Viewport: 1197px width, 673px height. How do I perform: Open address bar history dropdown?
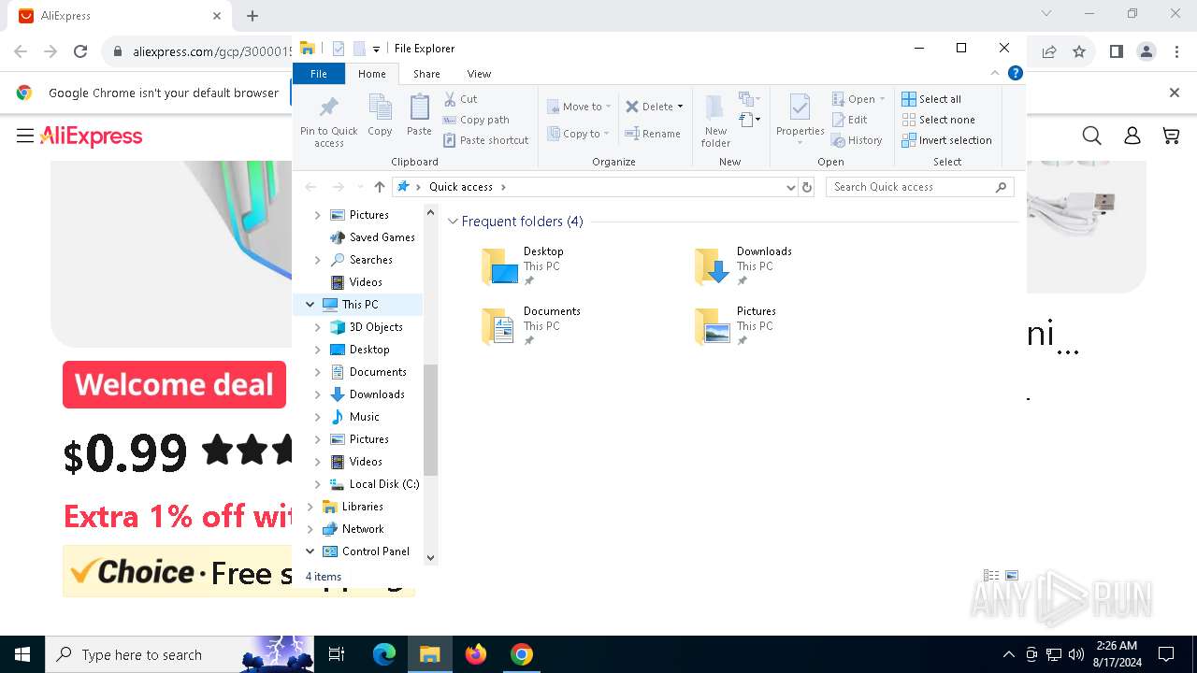[791, 187]
